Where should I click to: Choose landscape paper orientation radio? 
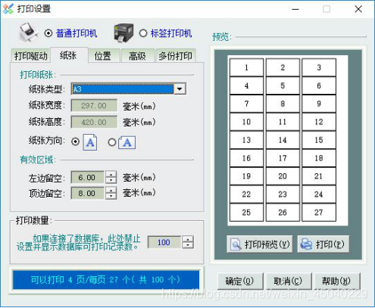tap(112, 142)
